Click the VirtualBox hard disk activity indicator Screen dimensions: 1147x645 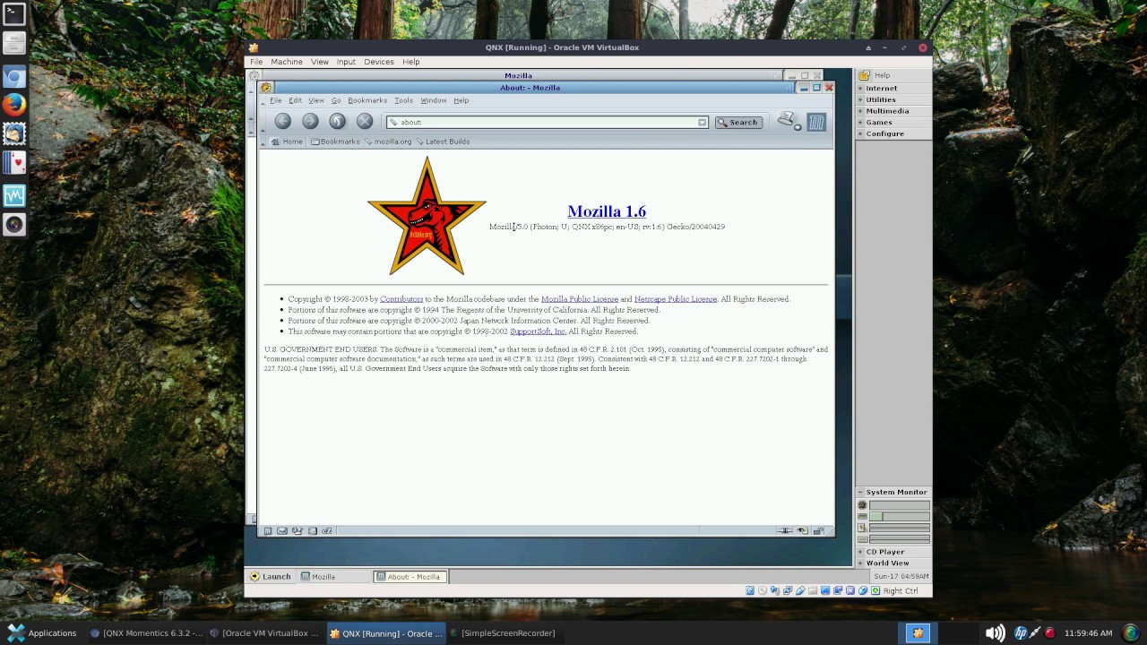pyautogui.click(x=751, y=590)
